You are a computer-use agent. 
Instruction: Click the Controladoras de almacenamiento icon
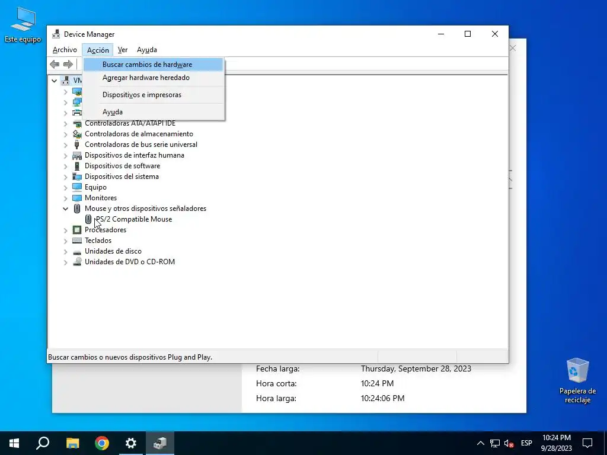tap(77, 134)
